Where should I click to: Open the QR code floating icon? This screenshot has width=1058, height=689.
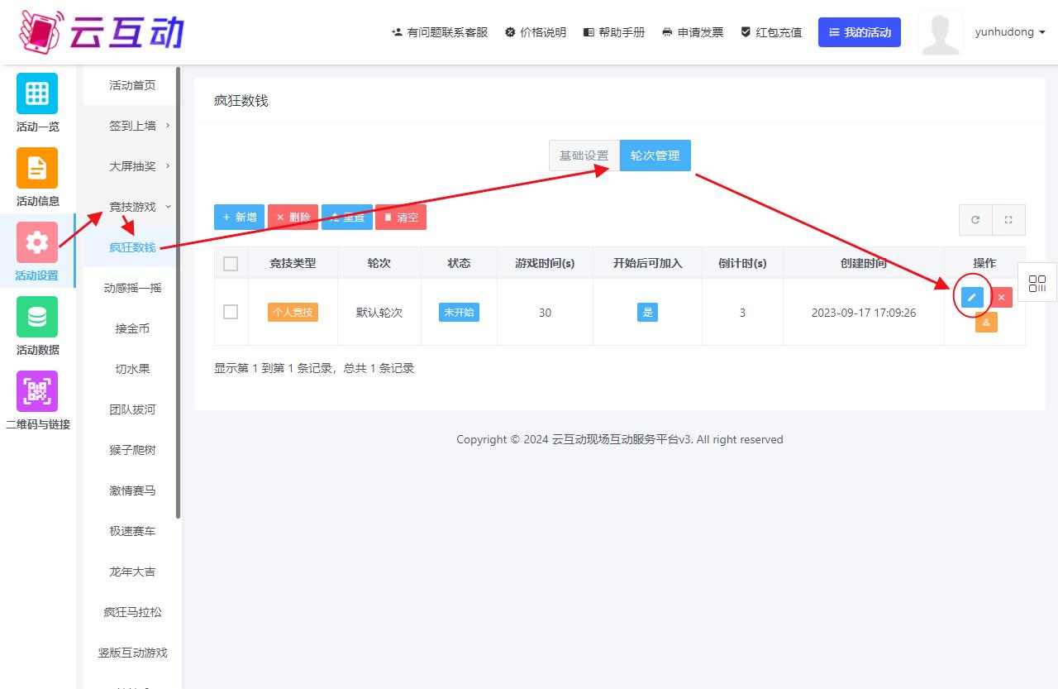[1037, 284]
